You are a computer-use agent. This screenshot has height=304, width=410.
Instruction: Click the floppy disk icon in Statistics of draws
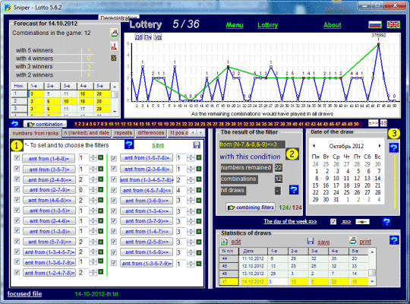click(311, 241)
